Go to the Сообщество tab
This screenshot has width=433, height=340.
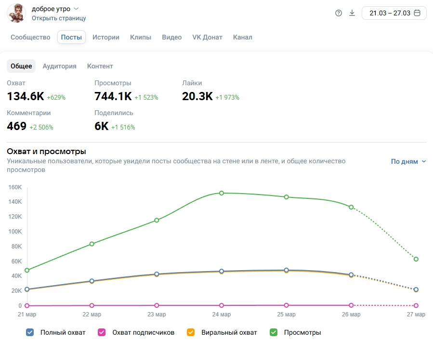(30, 38)
